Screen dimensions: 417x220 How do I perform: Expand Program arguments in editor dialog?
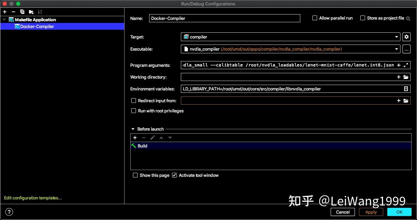[x=407, y=65]
